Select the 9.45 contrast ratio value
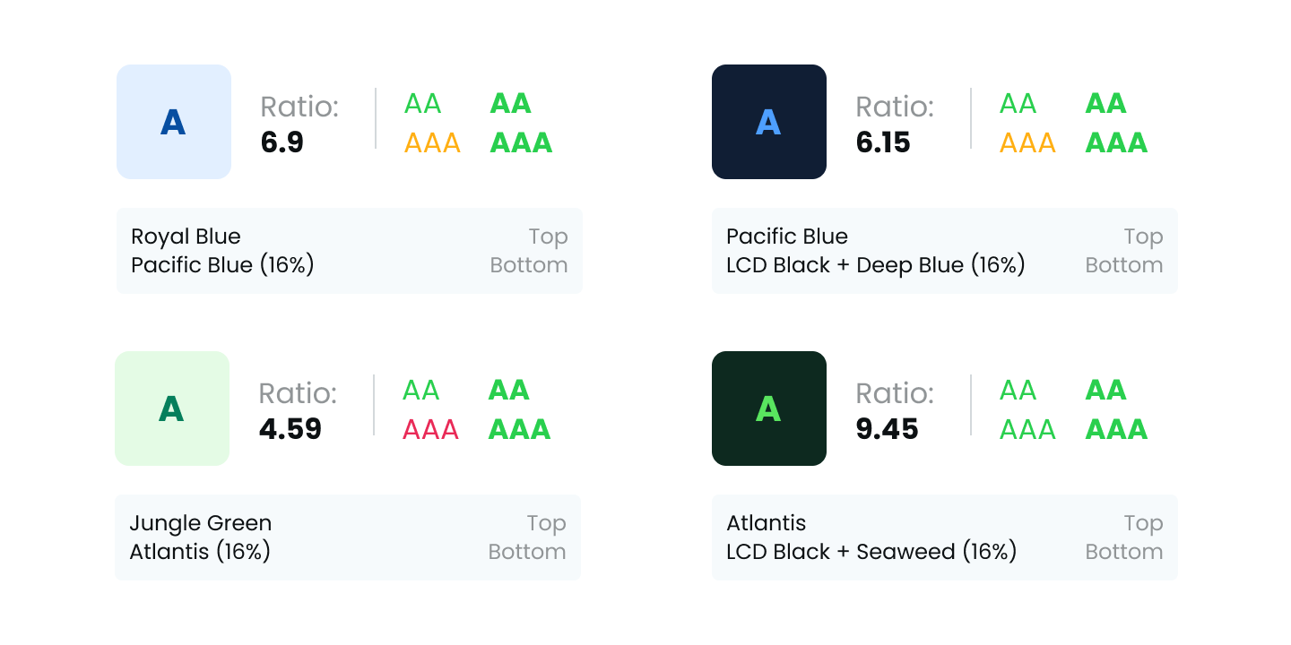 888,429
